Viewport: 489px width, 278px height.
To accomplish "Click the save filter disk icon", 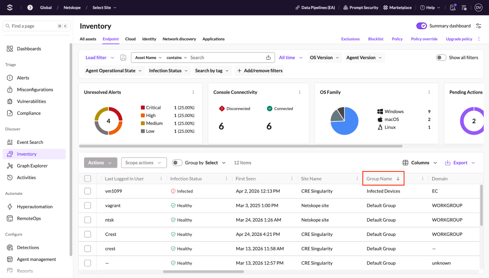I will (123, 57).
